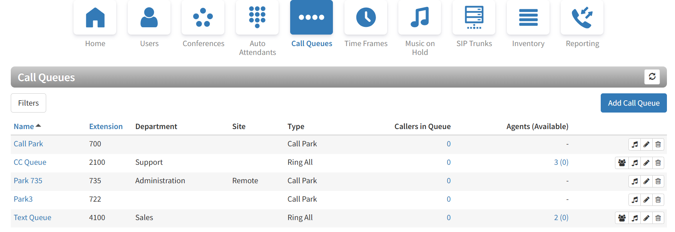Screen dimensions: 675x232
Task: Open the Time Frames clock icon
Action: (366, 18)
